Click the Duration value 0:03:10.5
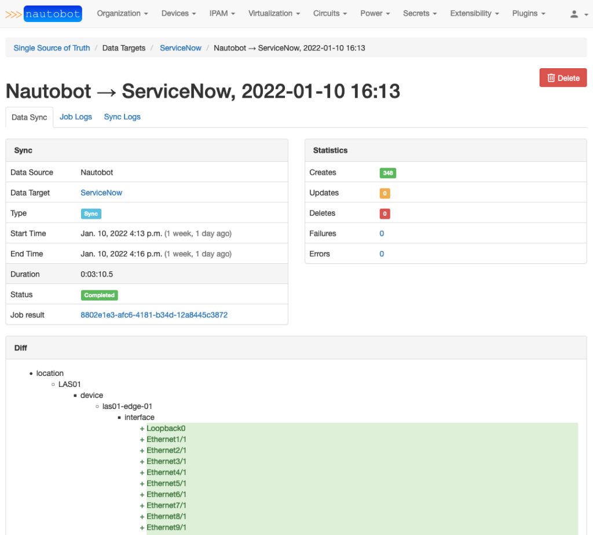This screenshot has width=593, height=535. pos(97,274)
